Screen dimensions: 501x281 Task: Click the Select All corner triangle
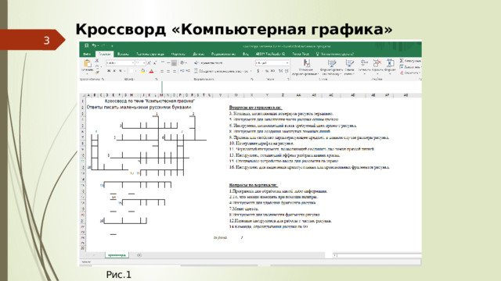click(x=83, y=95)
